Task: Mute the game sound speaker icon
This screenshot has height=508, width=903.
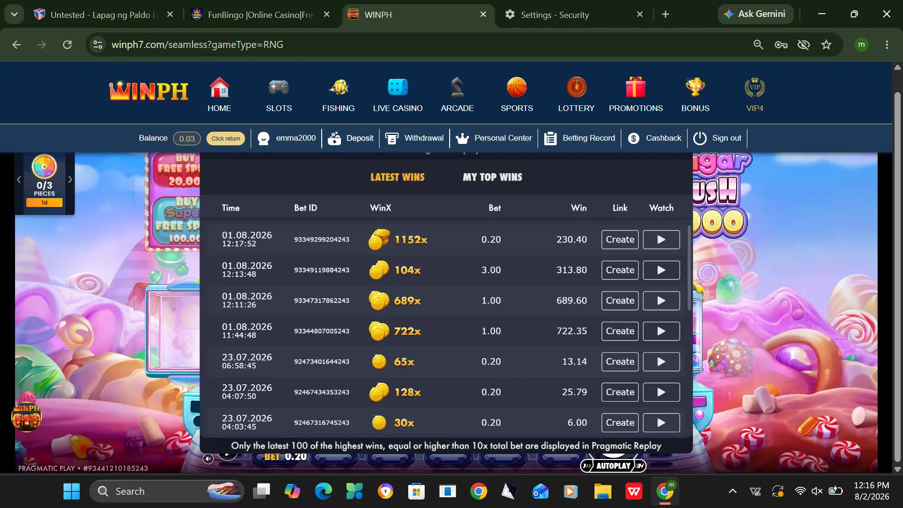Action: 208,459
